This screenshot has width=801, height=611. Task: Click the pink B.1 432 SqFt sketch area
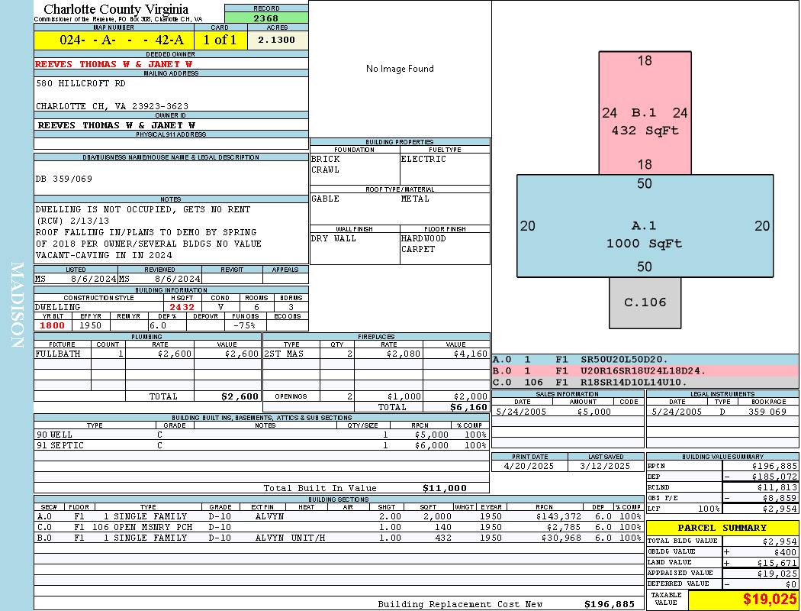645,113
